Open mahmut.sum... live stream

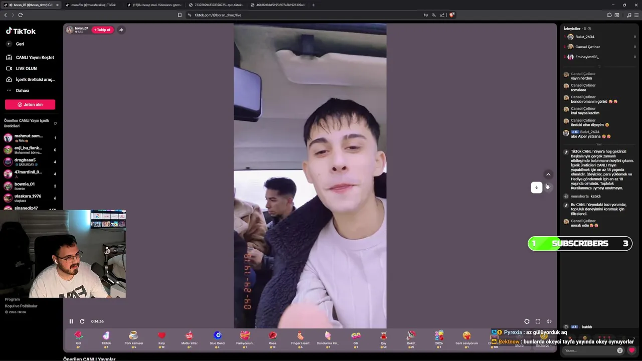[30, 138]
